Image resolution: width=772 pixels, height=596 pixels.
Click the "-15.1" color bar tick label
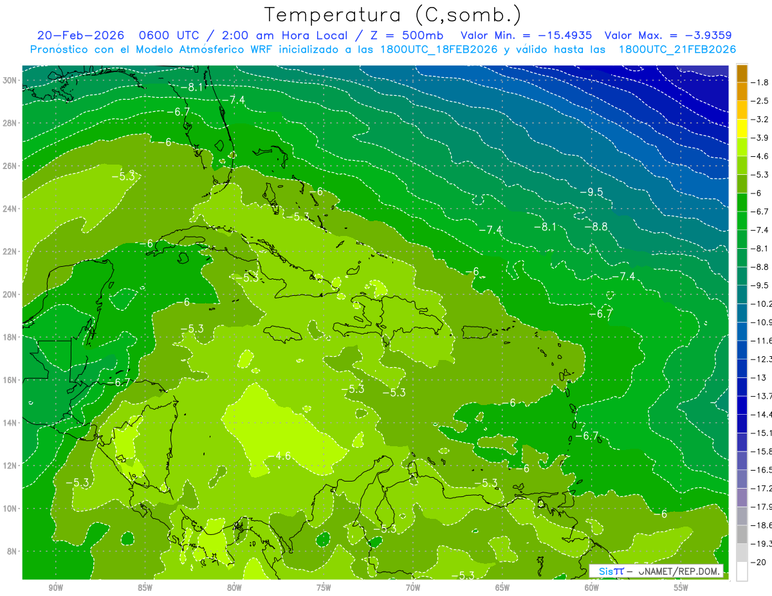(x=762, y=433)
